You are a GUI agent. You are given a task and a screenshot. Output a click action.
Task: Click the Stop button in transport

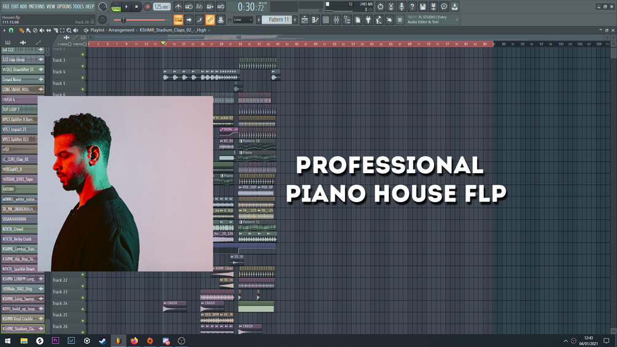click(x=136, y=7)
